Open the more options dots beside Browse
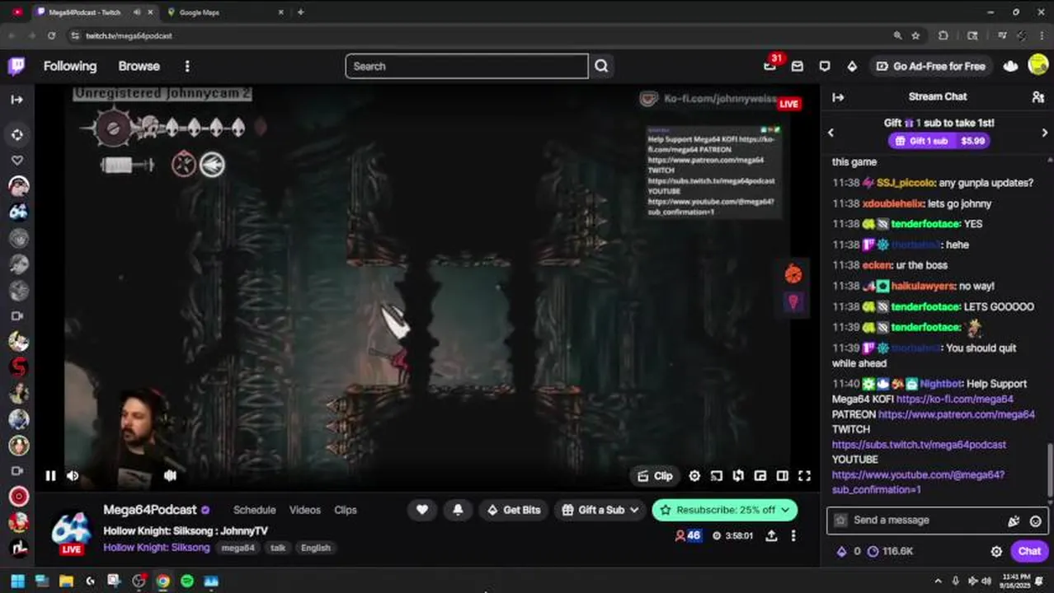 point(187,66)
